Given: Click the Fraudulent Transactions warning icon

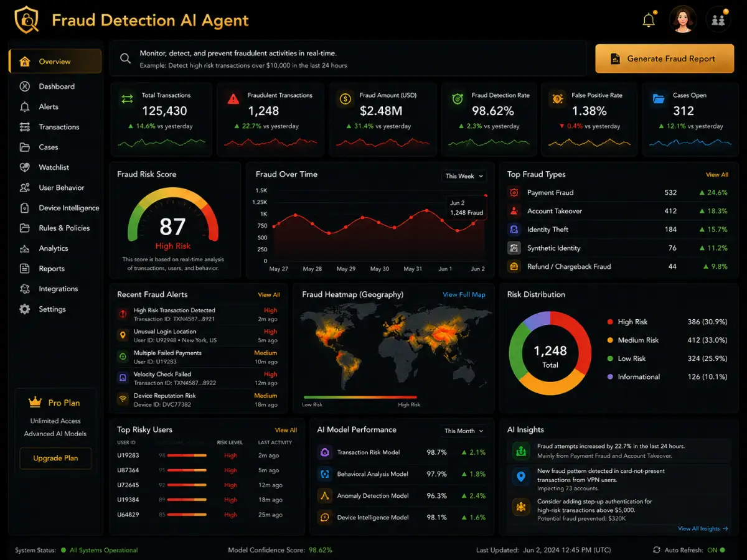Looking at the screenshot, I should (233, 98).
